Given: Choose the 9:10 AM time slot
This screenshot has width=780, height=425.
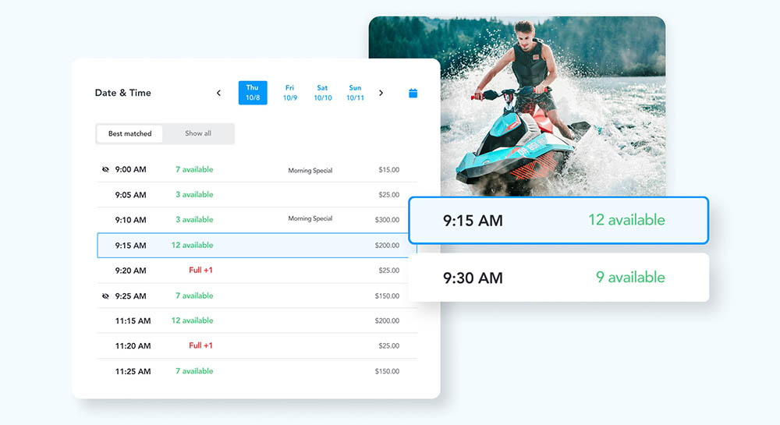Looking at the screenshot, I should pos(257,220).
